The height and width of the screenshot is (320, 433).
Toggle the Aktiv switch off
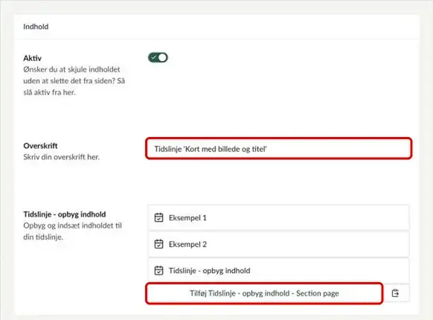pyautogui.click(x=158, y=57)
